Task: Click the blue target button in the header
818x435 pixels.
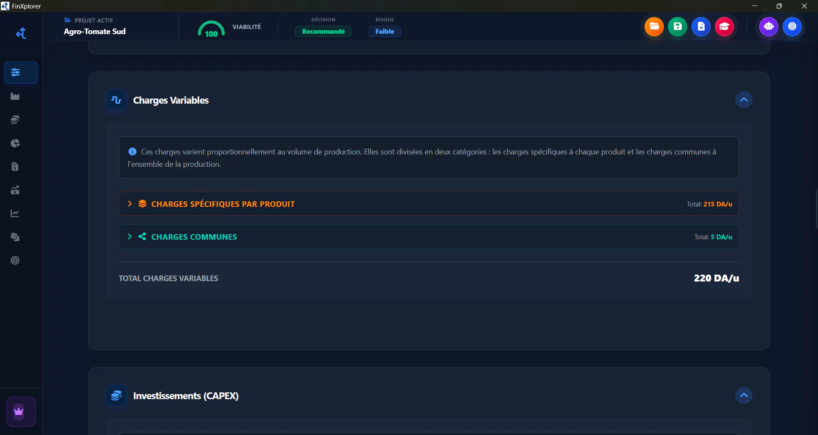Action: coord(792,26)
